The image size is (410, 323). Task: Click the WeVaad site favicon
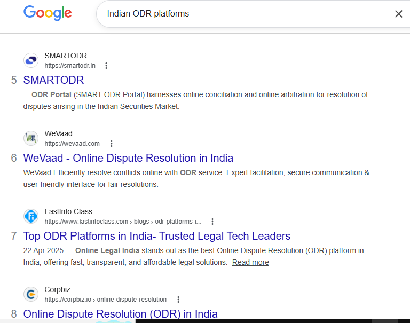click(x=31, y=138)
